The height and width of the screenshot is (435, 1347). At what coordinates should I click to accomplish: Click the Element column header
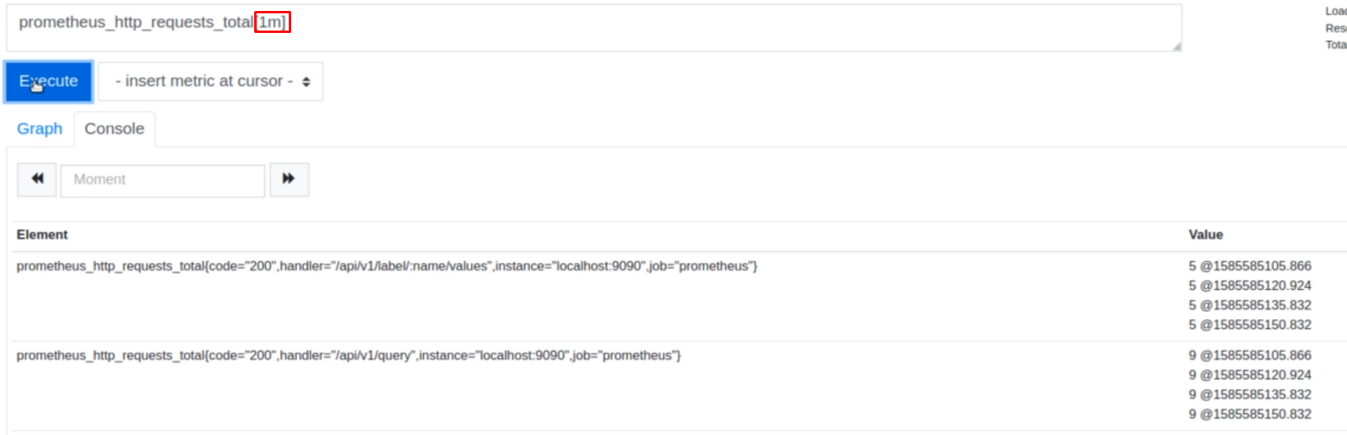click(42, 234)
